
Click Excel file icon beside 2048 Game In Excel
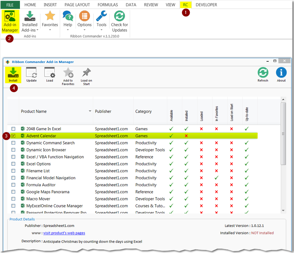click(23, 129)
